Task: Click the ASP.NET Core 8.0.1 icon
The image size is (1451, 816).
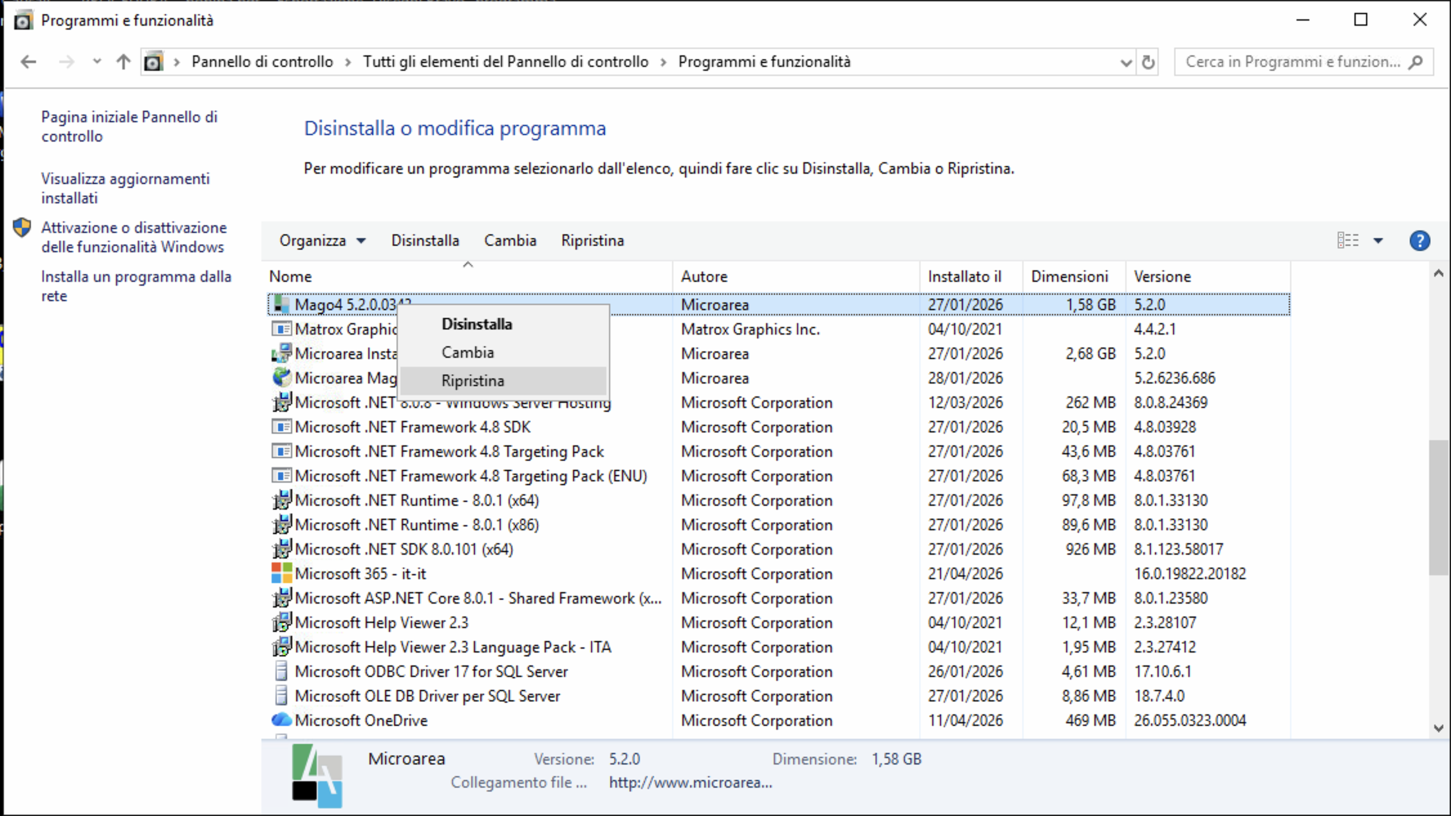Action: [x=281, y=598]
